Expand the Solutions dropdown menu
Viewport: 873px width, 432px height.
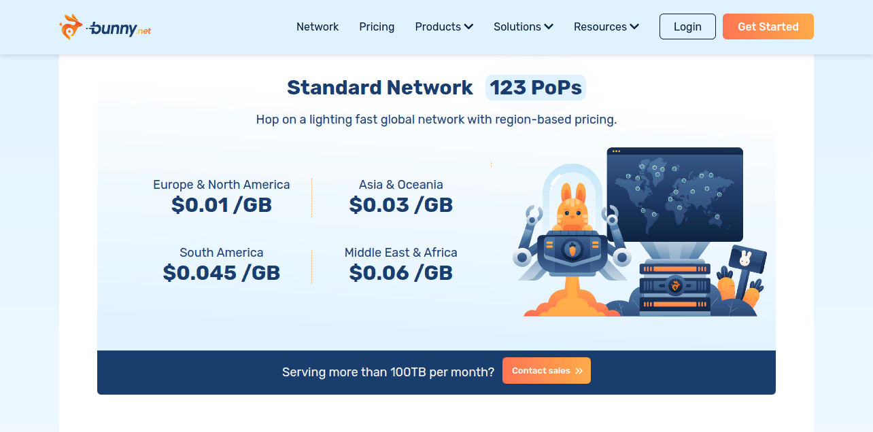524,27
